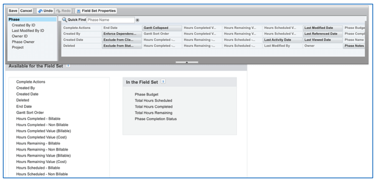Image resolution: width=376 pixels, height=182 pixels.
Task: Select Gantt Sort Order in the Available list
Action: 30,113
